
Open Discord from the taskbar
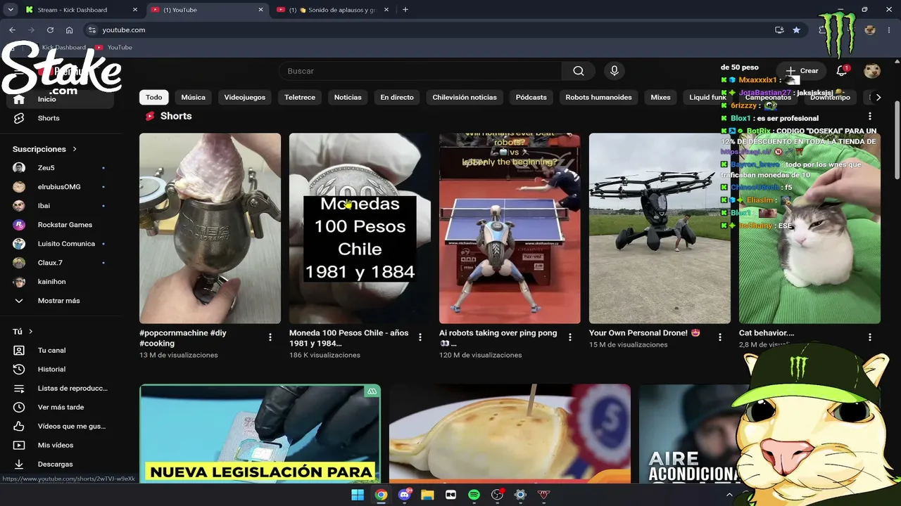point(404,495)
